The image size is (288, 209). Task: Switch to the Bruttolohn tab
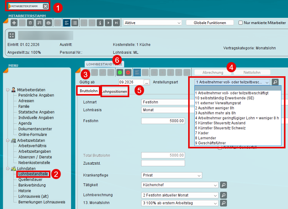[x=89, y=91]
